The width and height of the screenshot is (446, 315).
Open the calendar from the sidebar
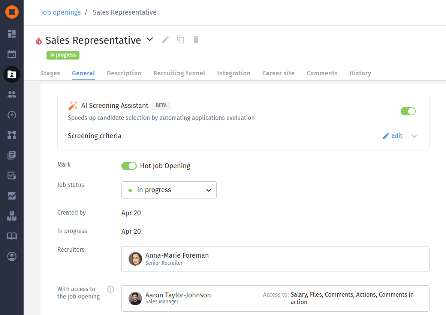pyautogui.click(x=12, y=54)
